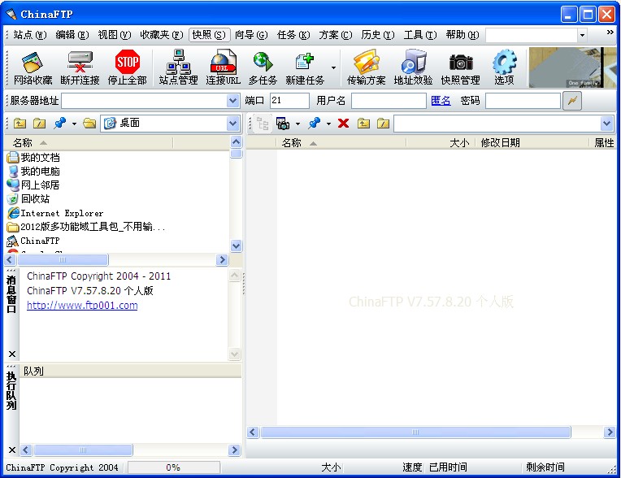Expand the 服务器地址 server address dropdown
621x478 pixels.
pyautogui.click(x=232, y=101)
